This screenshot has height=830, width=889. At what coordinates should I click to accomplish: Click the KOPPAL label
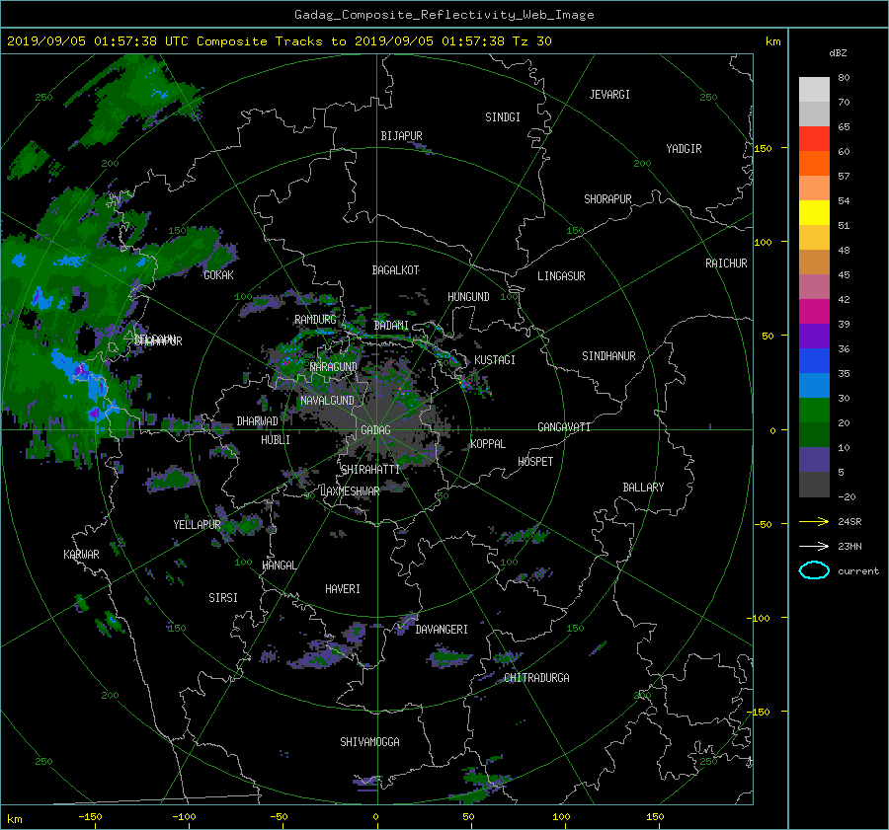pos(488,444)
